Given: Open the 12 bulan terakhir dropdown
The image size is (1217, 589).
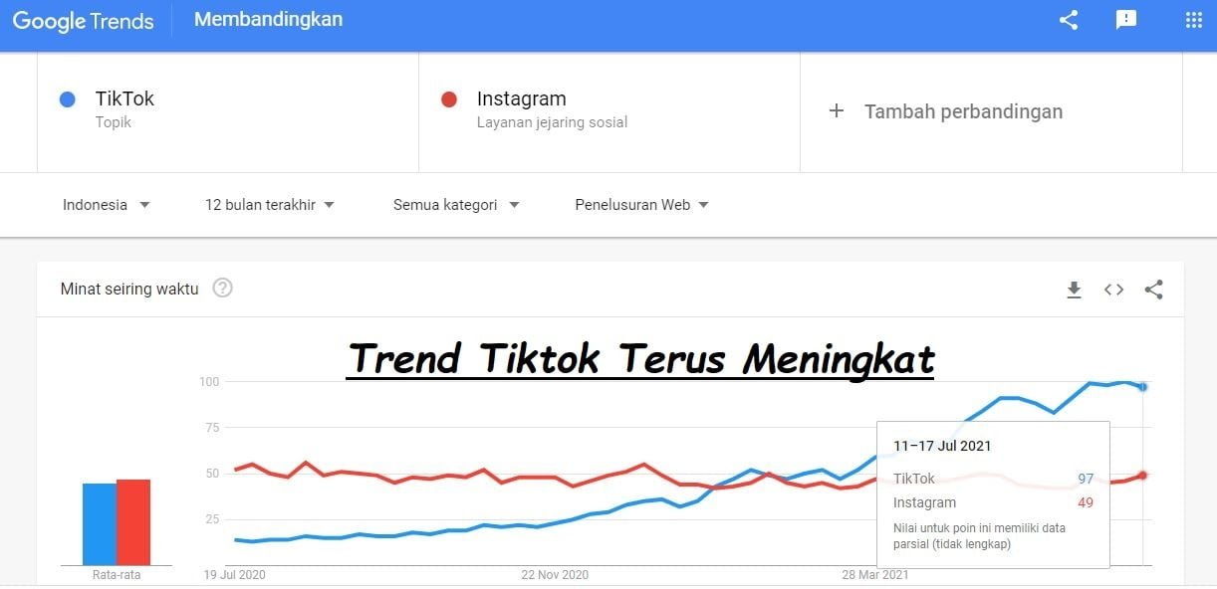Looking at the screenshot, I should [269, 205].
